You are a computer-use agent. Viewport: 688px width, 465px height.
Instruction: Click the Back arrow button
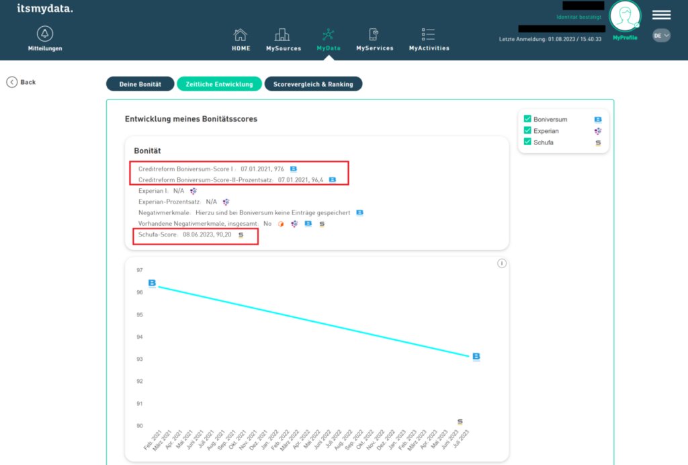[x=12, y=82]
